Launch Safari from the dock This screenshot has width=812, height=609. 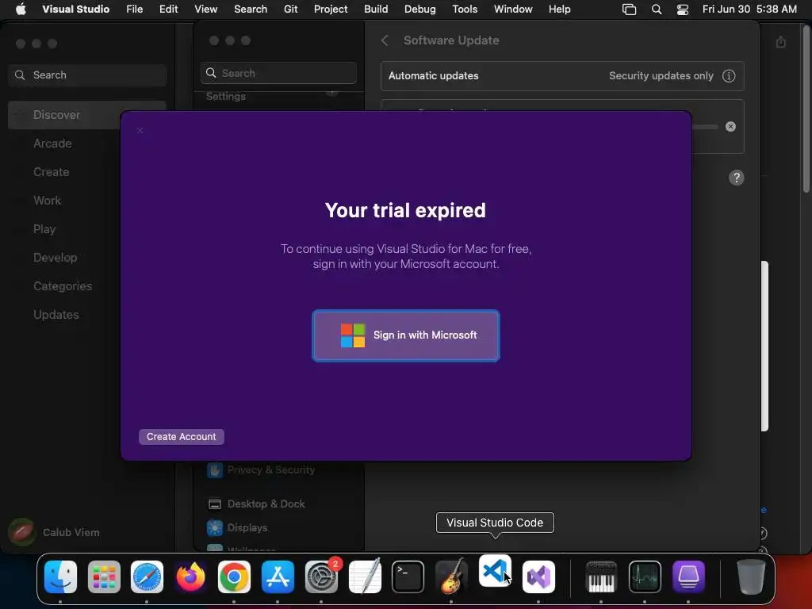[147, 577]
